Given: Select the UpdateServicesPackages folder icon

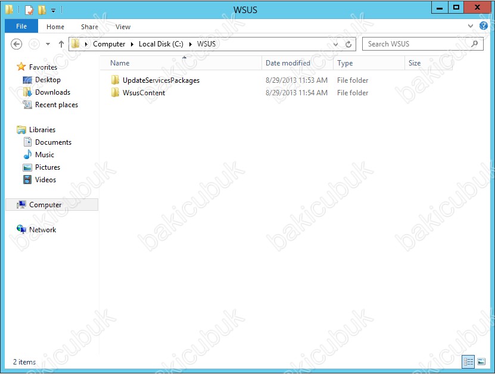Looking at the screenshot, I should click(x=115, y=80).
